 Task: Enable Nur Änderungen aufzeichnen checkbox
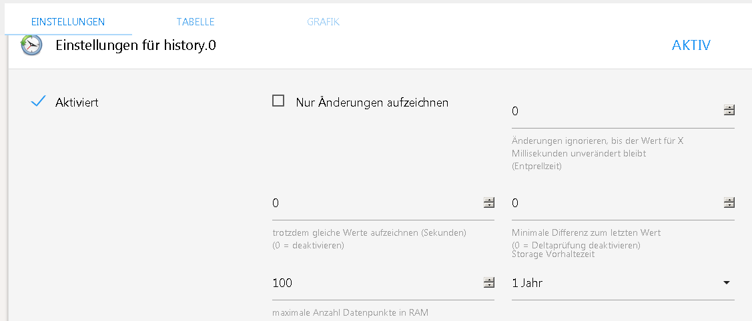pyautogui.click(x=278, y=101)
